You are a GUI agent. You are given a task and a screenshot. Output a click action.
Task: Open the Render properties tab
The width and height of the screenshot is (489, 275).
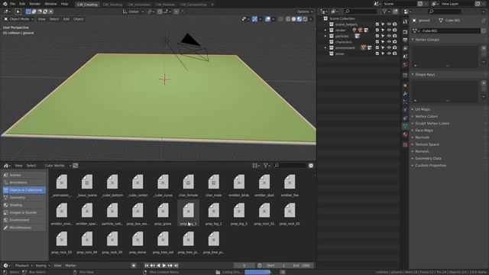click(x=405, y=32)
